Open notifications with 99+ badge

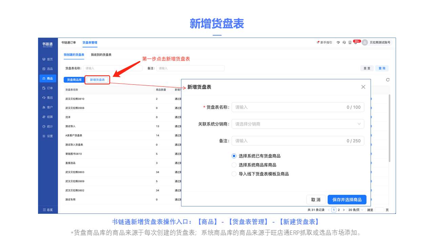[x=356, y=42]
